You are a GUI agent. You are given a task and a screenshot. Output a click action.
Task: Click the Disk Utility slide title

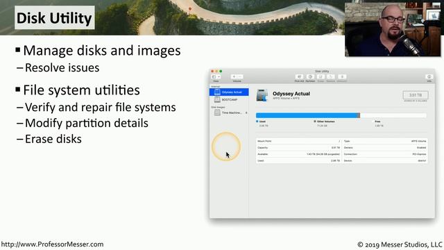tap(54, 18)
